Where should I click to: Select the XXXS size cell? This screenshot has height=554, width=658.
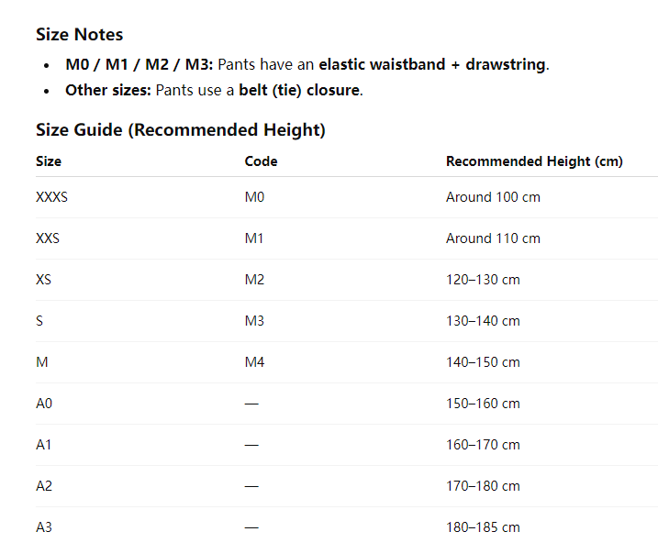click(x=51, y=197)
